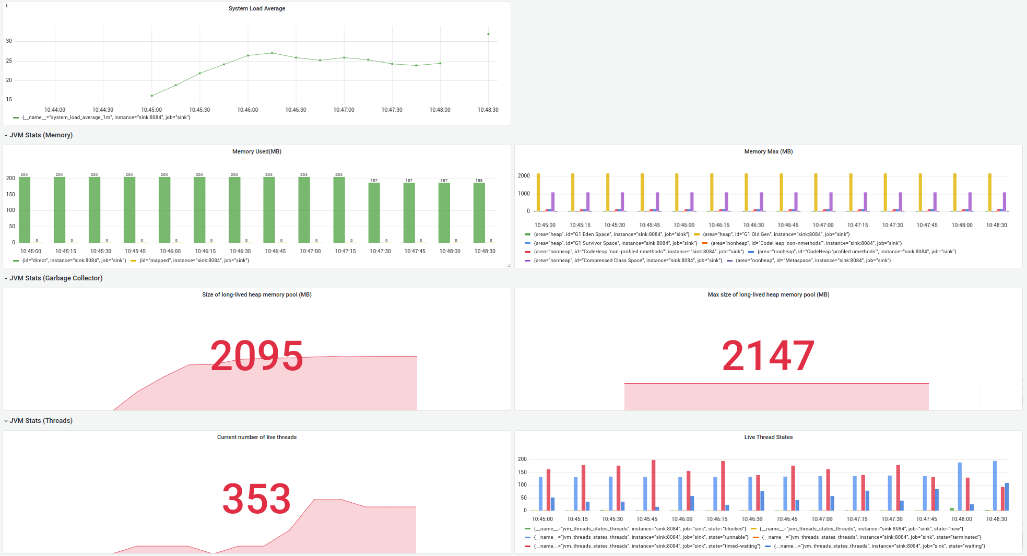This screenshot has width=1027, height=556.
Task: Click the 10:45:00 x-axis label in Live Thread States
Action: pyautogui.click(x=542, y=519)
